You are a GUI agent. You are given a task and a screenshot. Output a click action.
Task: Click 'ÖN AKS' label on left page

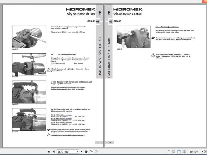91,21
